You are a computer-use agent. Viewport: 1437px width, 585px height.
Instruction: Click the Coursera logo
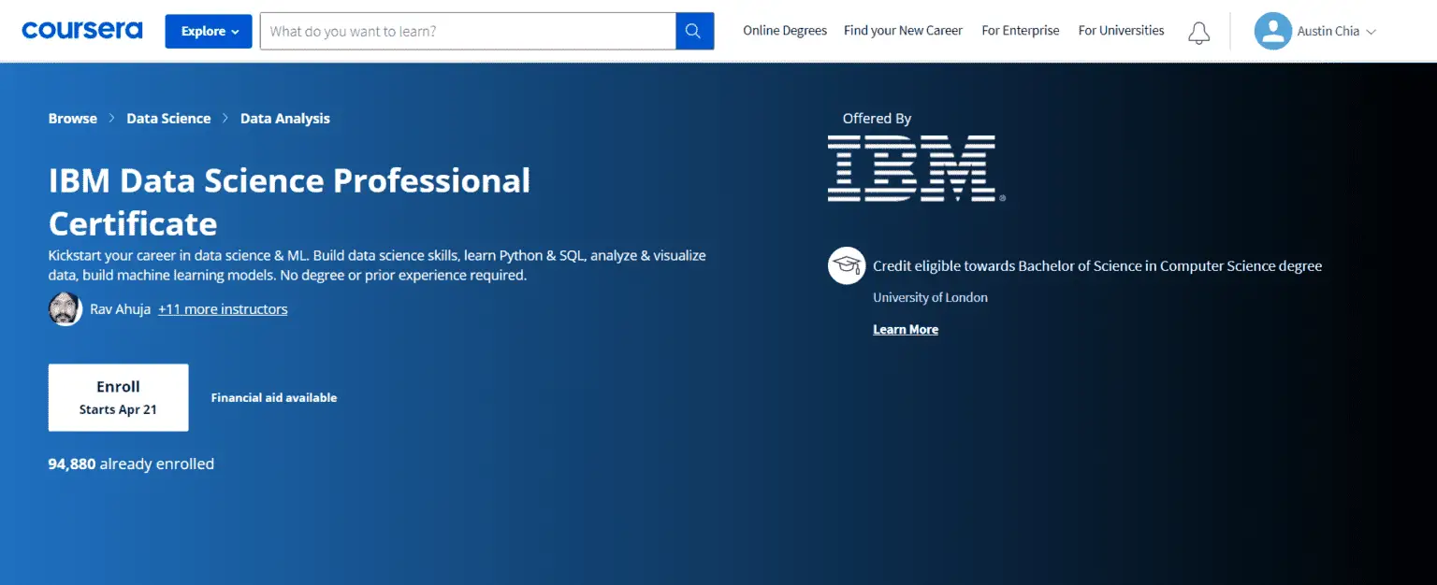[82, 31]
